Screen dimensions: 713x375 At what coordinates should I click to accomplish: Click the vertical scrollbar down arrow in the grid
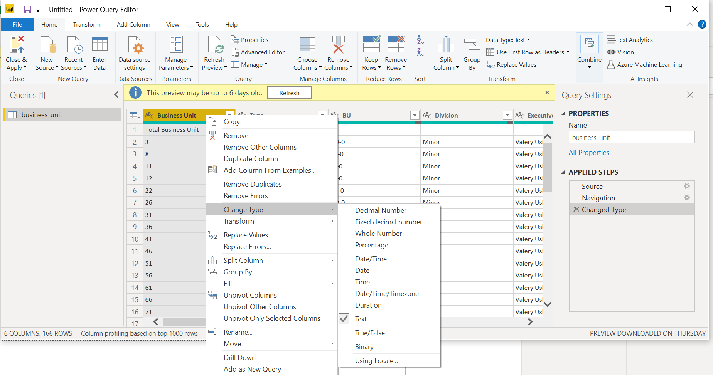tap(547, 304)
